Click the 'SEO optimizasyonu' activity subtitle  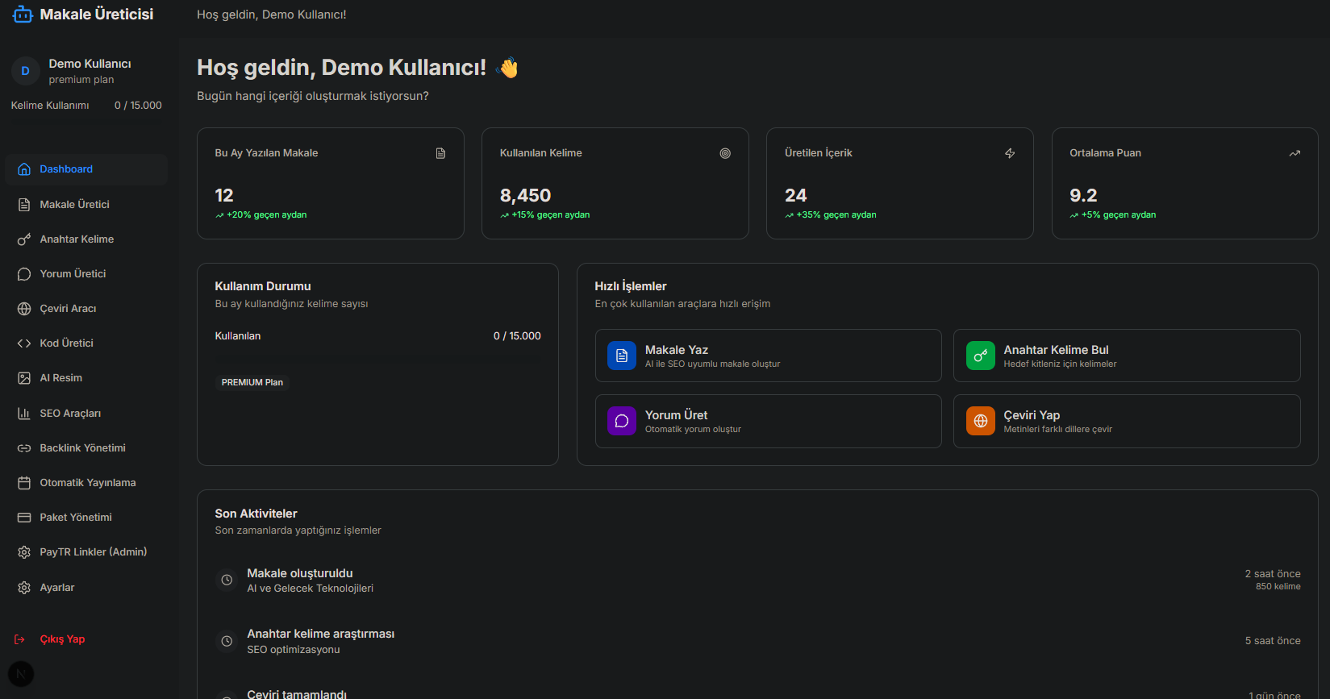(294, 650)
